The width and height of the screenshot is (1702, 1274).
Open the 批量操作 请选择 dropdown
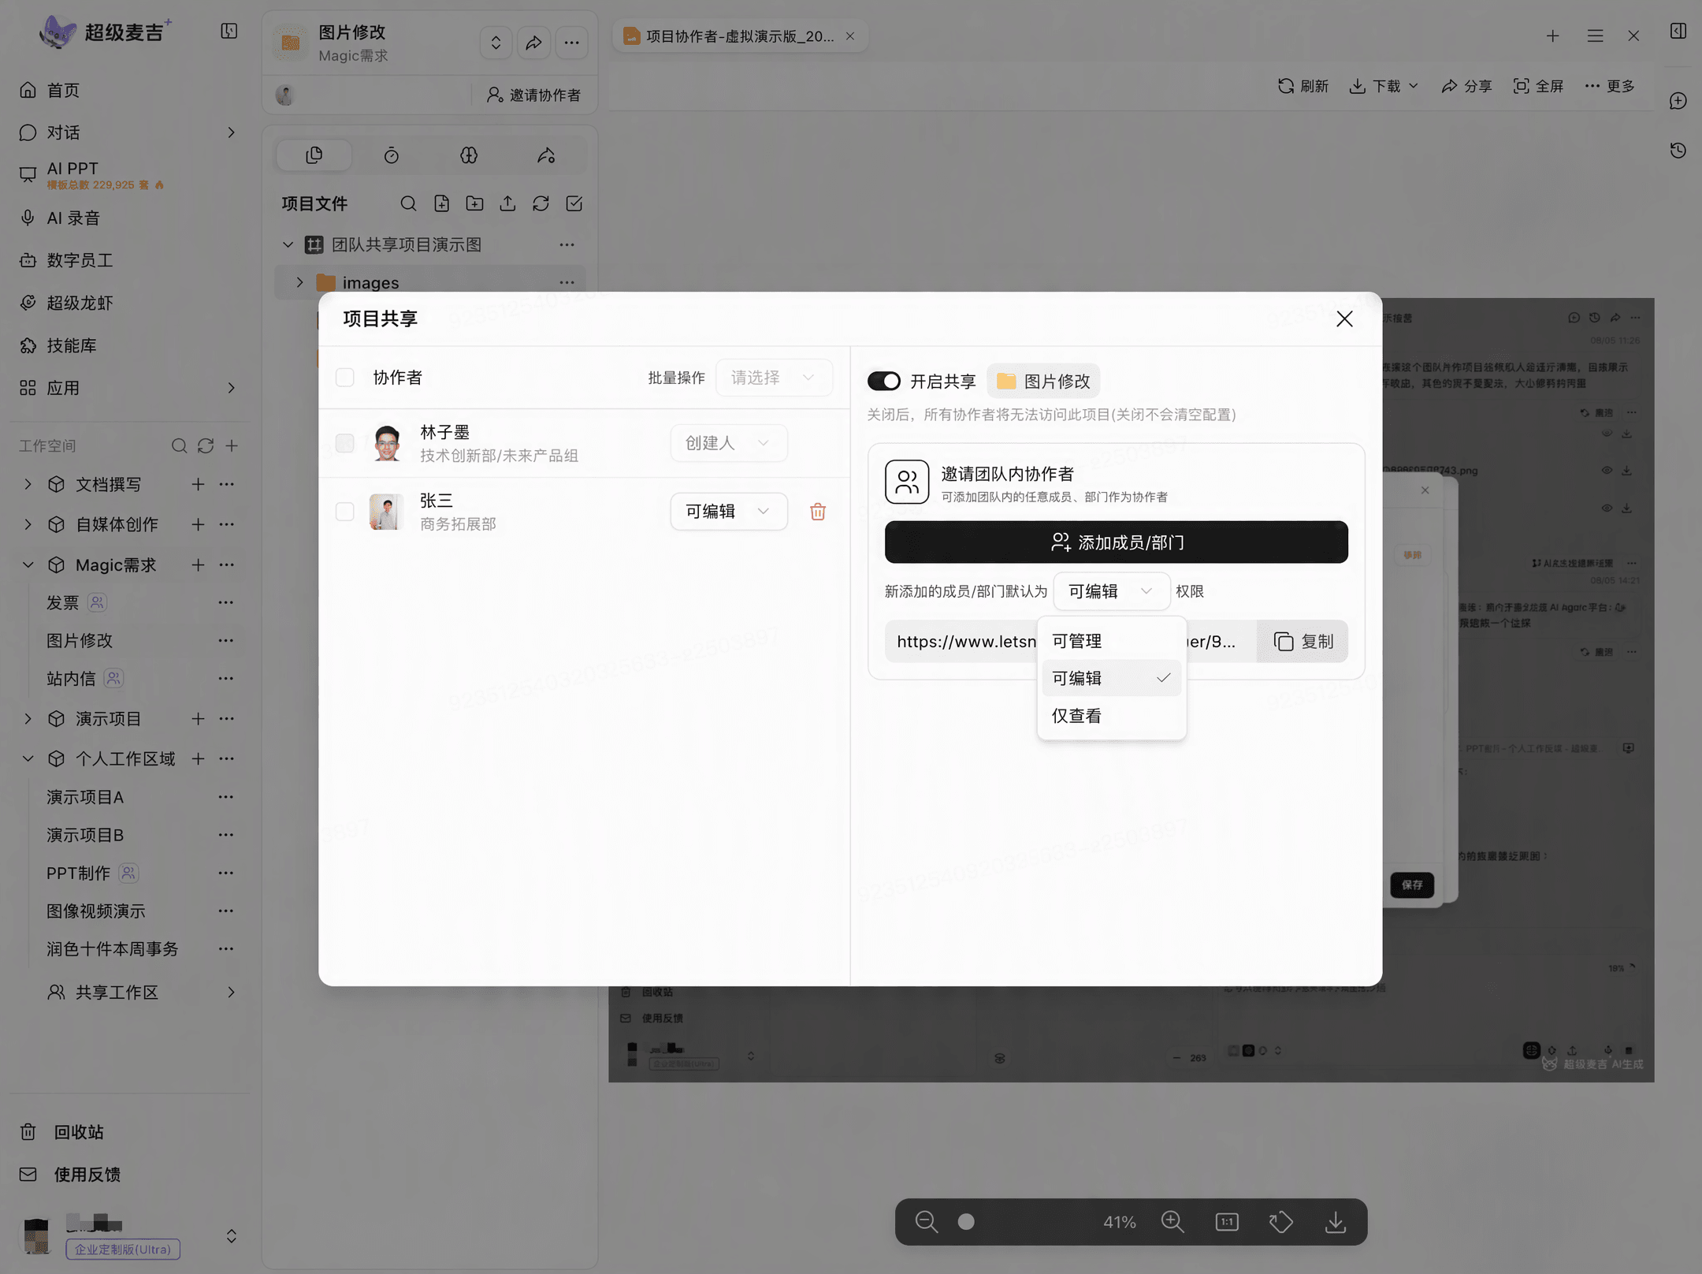(773, 378)
